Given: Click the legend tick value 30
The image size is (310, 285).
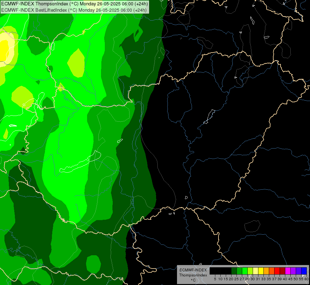Looking at the screenshot, I should (253, 279).
